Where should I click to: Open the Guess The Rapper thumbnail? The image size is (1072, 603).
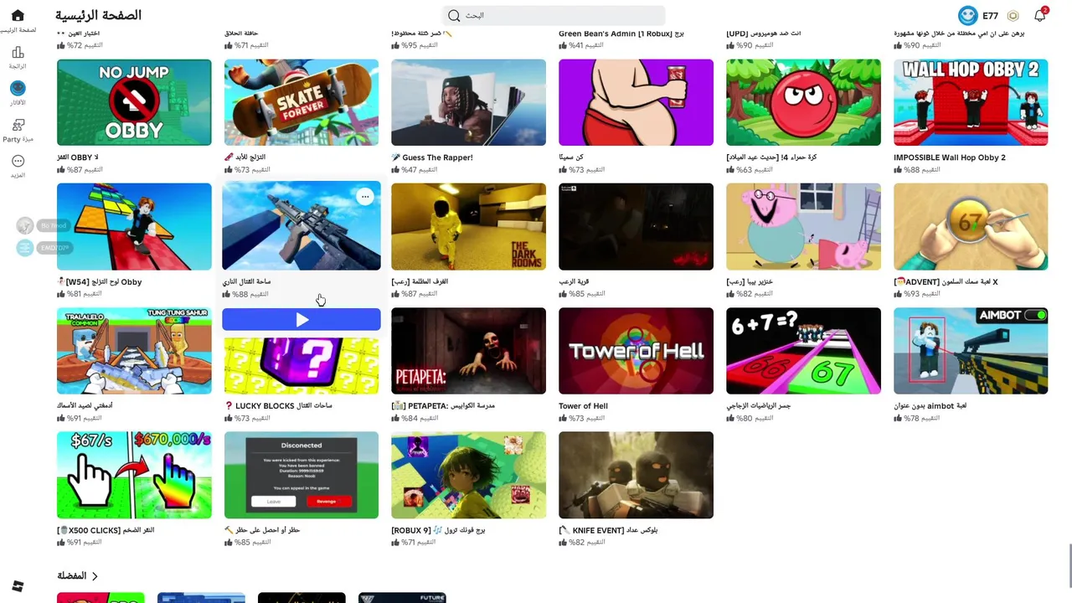pos(468,102)
